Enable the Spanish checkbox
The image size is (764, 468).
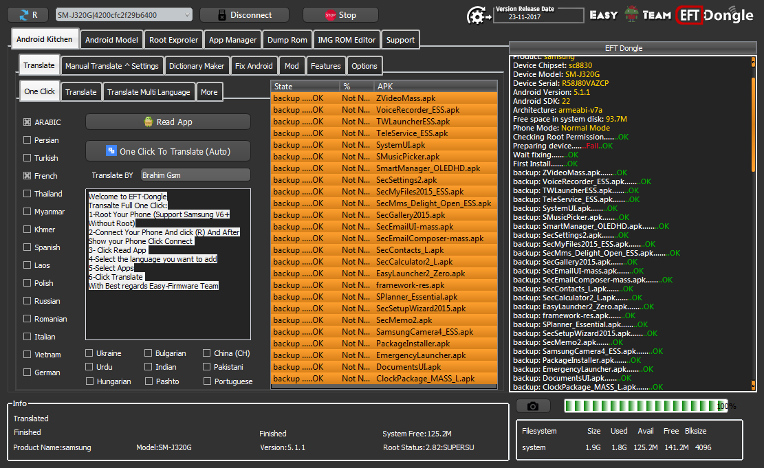(28, 247)
